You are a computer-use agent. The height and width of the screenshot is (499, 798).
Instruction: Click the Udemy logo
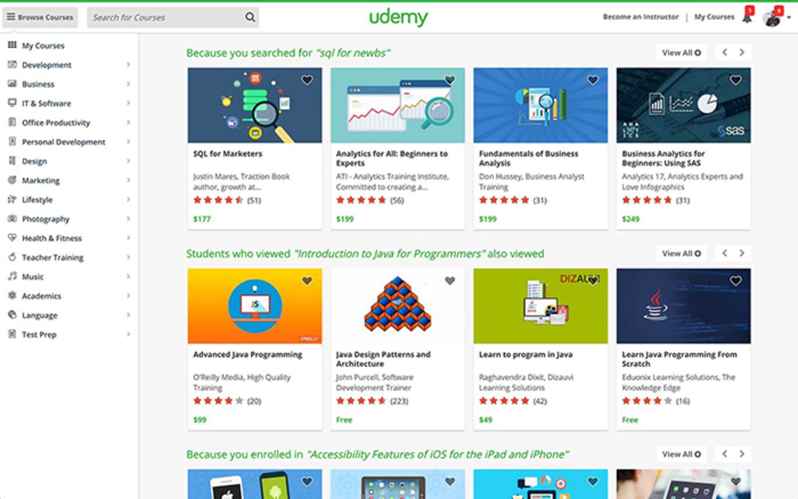(x=399, y=17)
